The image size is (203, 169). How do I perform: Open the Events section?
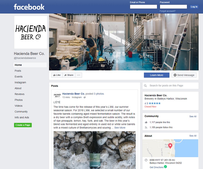(x=18, y=77)
